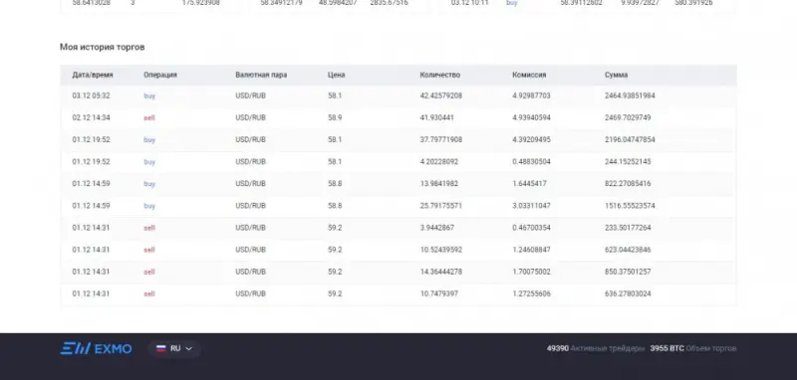Click the 49390 active traders counter
Screen dimensions: 797x380
[x=596, y=348]
